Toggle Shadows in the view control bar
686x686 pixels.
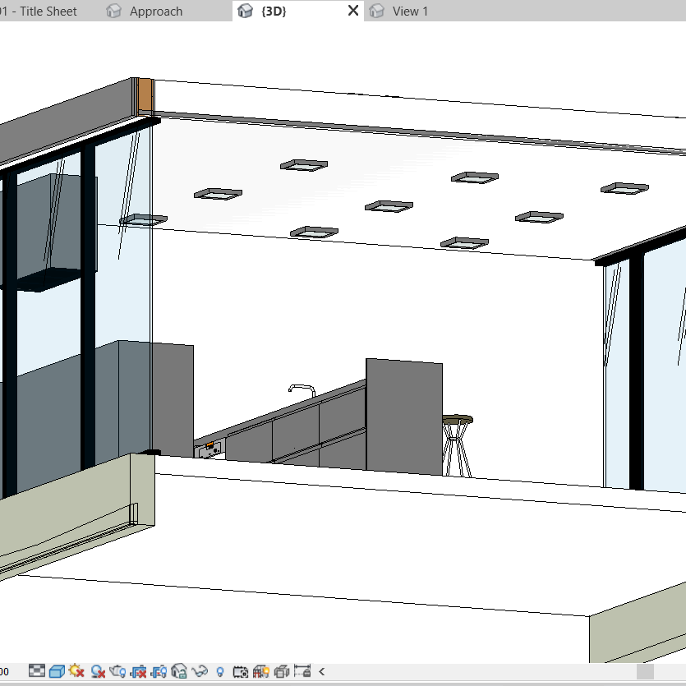click(x=98, y=671)
